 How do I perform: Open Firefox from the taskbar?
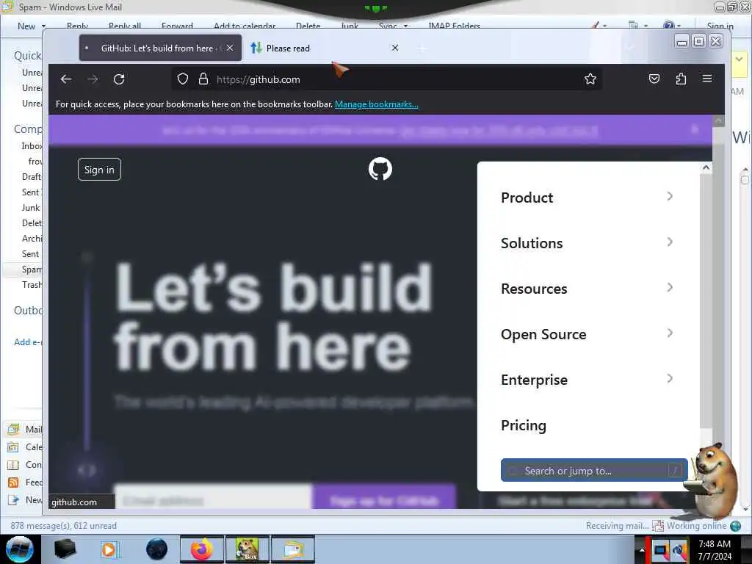[202, 549]
